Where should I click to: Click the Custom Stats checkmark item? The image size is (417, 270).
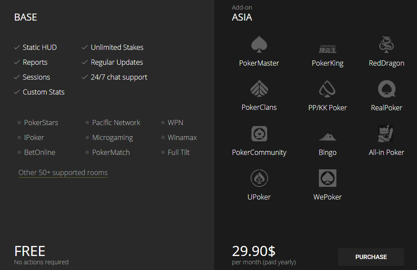tap(43, 92)
